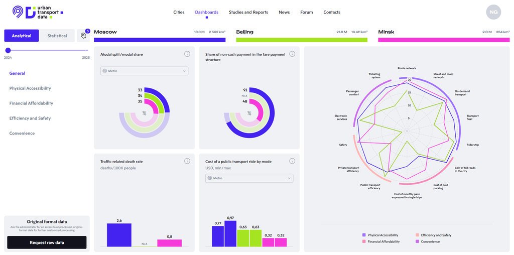Open info for Cost of public transport ride
This screenshot has height=255, width=514.
point(292,161)
